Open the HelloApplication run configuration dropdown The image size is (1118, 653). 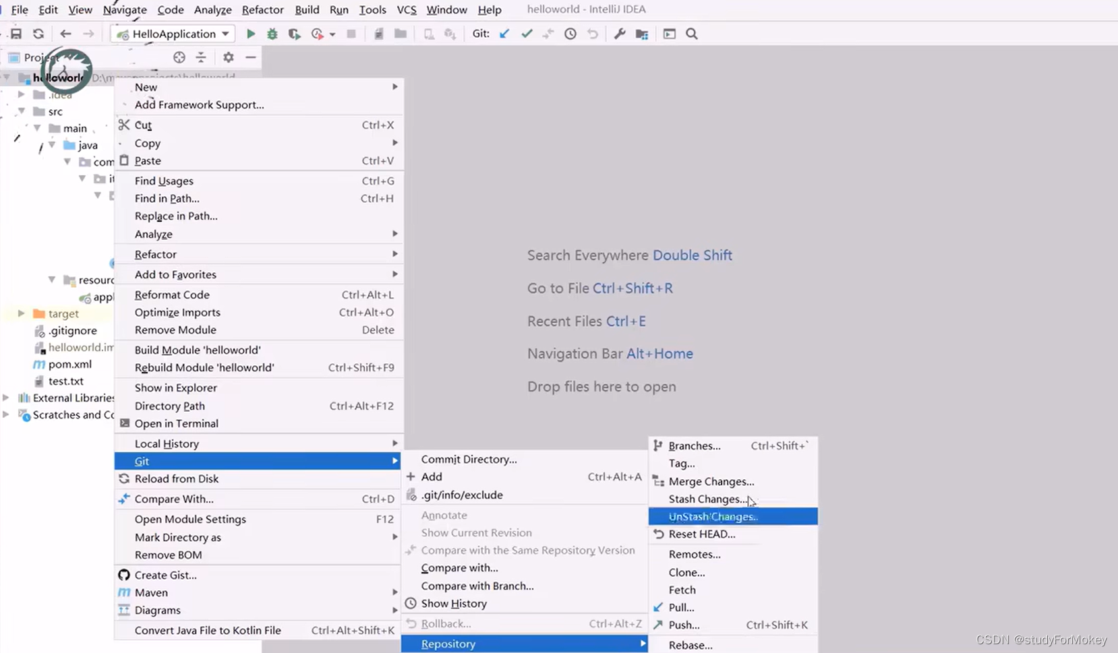pyautogui.click(x=173, y=34)
